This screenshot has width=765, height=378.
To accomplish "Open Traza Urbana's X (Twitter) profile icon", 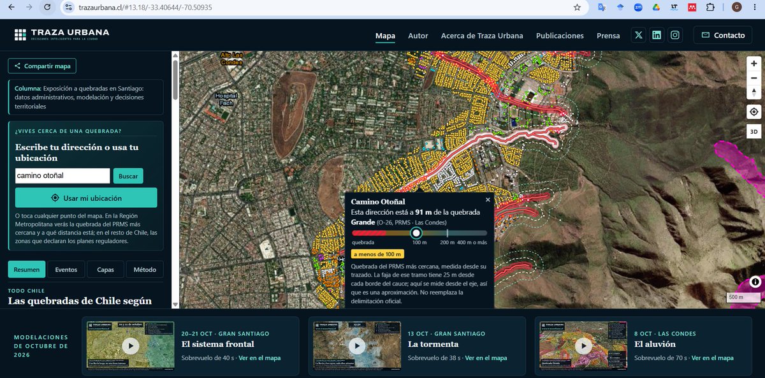I will click(638, 35).
